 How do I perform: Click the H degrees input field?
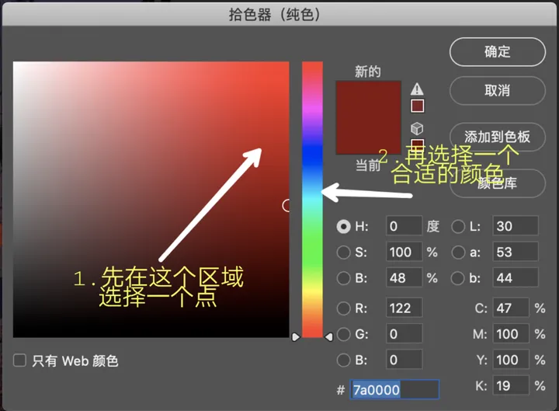click(404, 226)
